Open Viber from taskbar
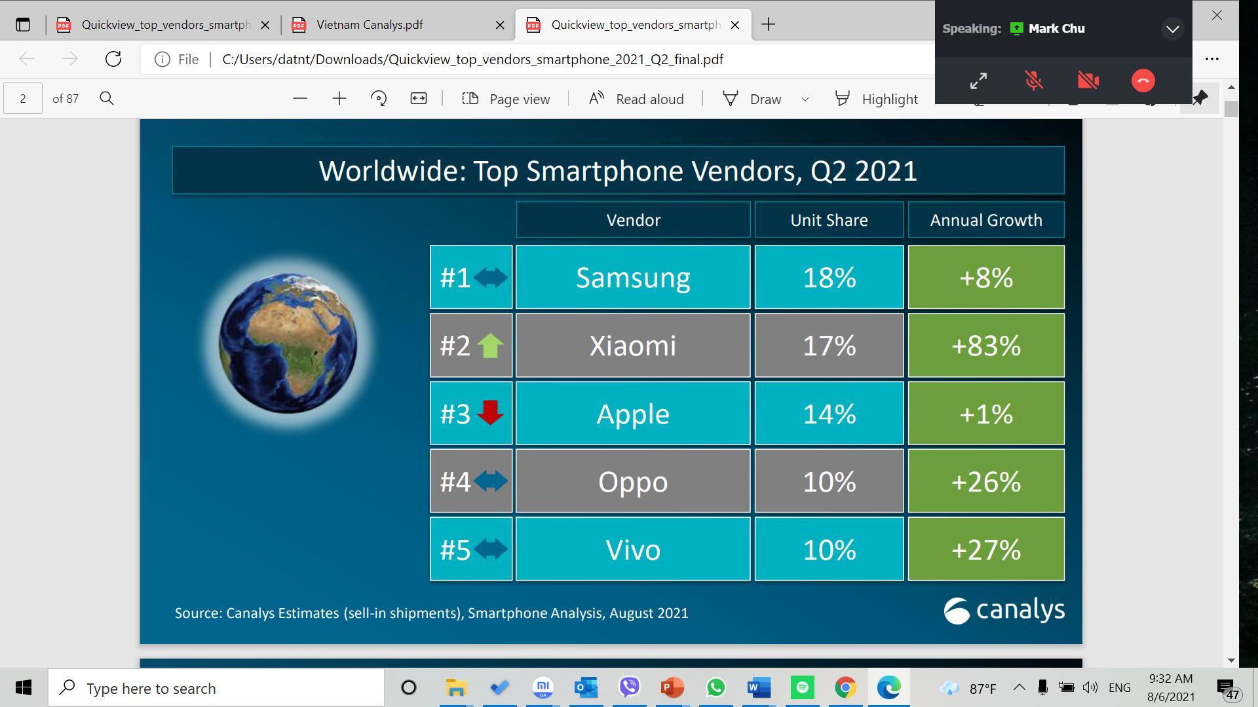Screen dimensions: 1258x707 click(629, 688)
